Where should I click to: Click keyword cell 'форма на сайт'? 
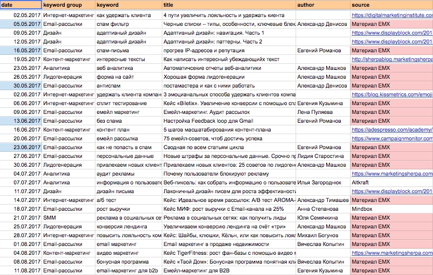pyautogui.click(x=129, y=77)
